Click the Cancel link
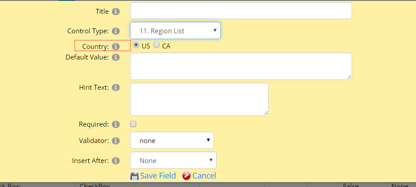The height and width of the screenshot is (187, 416). pyautogui.click(x=204, y=176)
